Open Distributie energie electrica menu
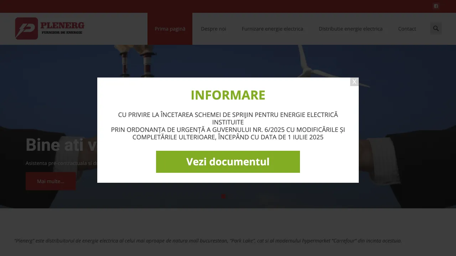456x256 pixels. point(351,29)
